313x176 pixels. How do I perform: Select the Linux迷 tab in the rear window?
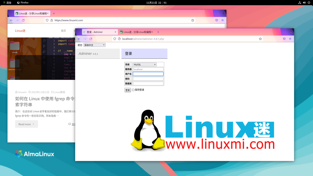tap(32, 13)
